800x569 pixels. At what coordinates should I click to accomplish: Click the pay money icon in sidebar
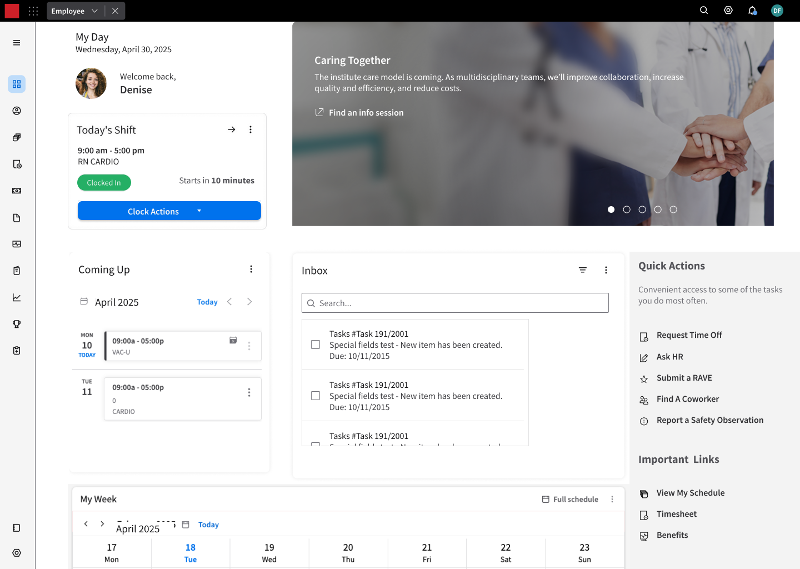(x=17, y=191)
